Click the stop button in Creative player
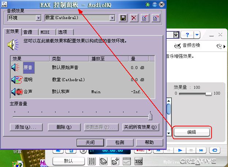This screenshot has height=167, width=228. tap(191, 151)
